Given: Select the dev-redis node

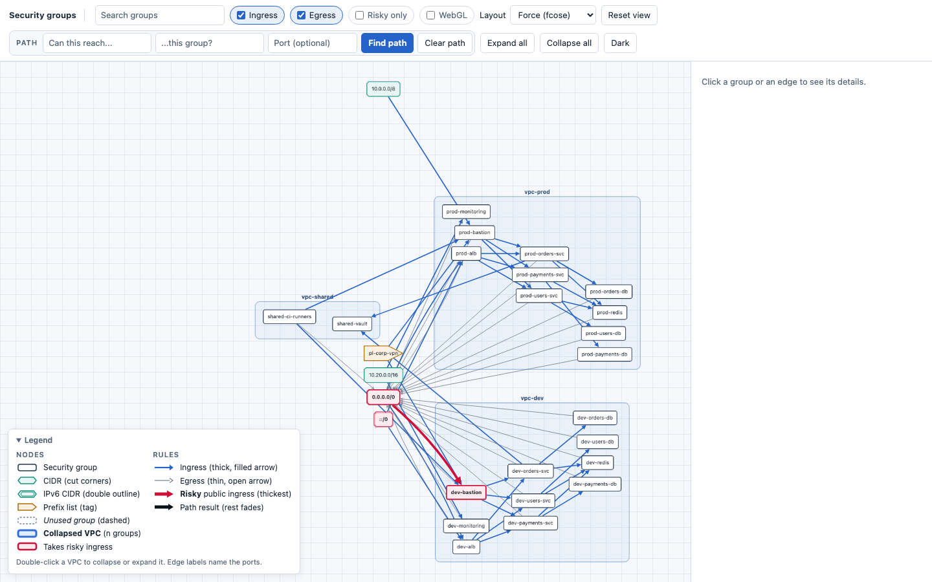Looking at the screenshot, I should pyautogui.click(x=597, y=463).
